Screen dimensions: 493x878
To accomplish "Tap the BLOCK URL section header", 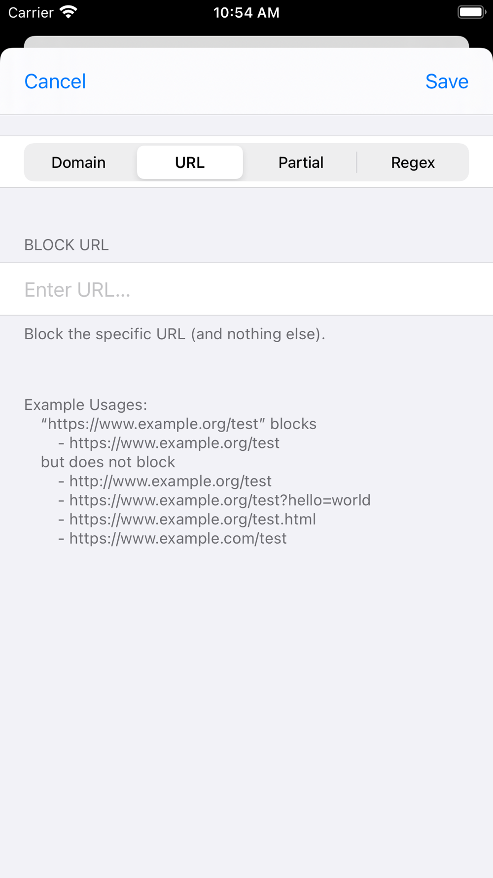I will click(67, 245).
